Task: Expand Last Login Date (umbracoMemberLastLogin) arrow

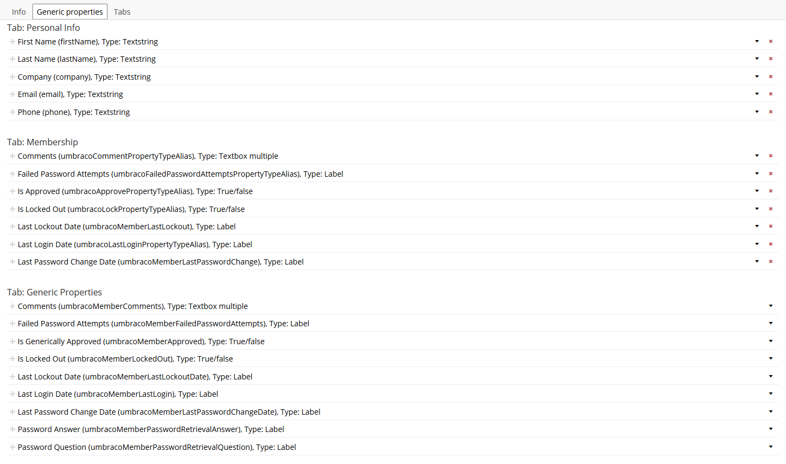Action: 770,394
